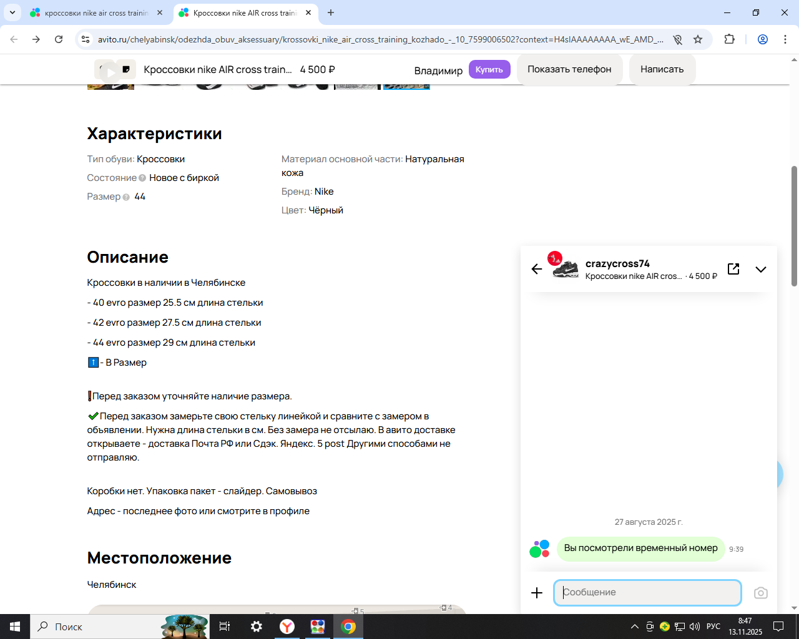The height and width of the screenshot is (639, 799).
Task: Click the Описание heading
Action: click(x=127, y=257)
